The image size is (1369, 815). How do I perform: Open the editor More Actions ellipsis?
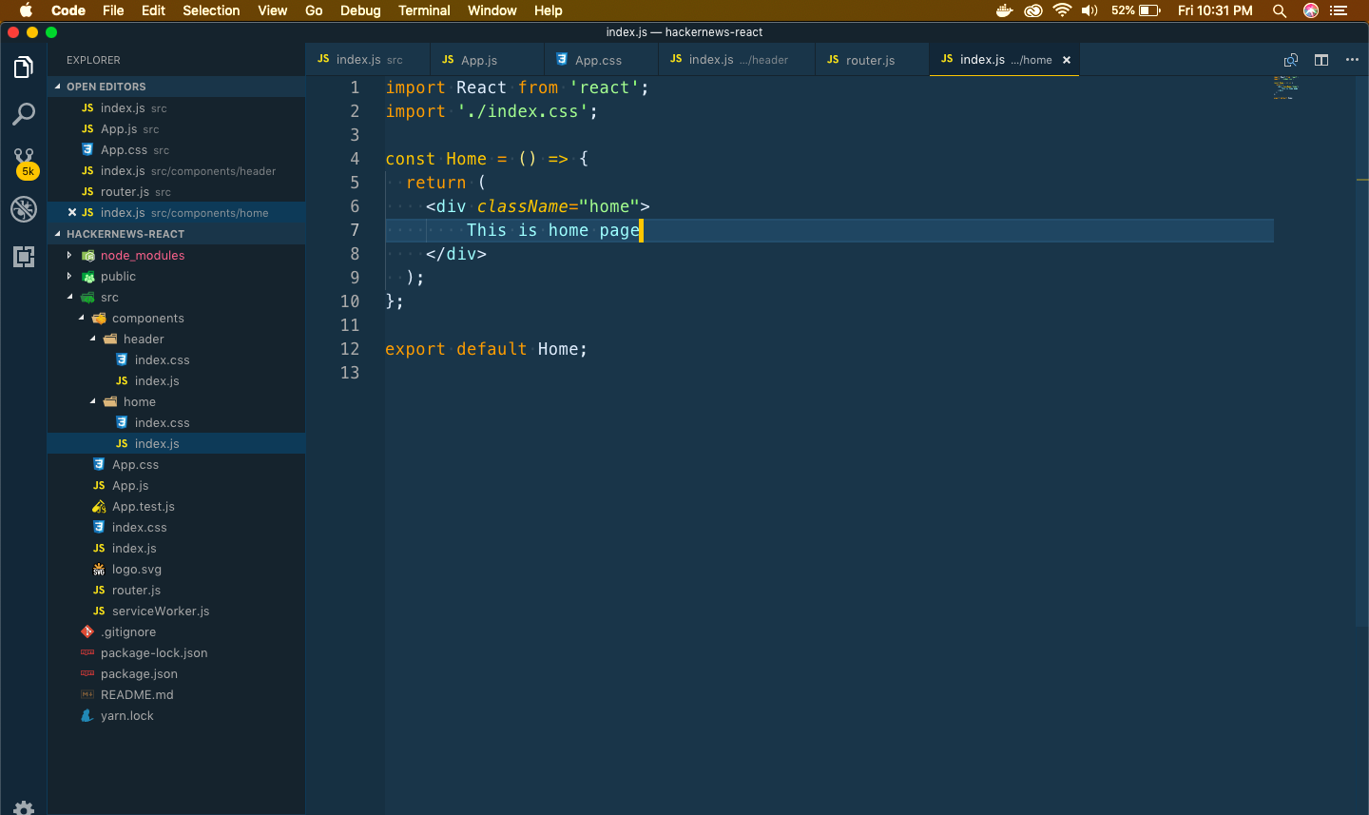(1352, 60)
